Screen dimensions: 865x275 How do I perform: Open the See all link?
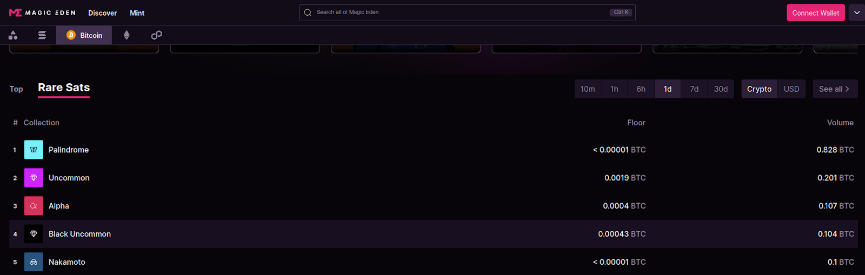click(x=835, y=89)
